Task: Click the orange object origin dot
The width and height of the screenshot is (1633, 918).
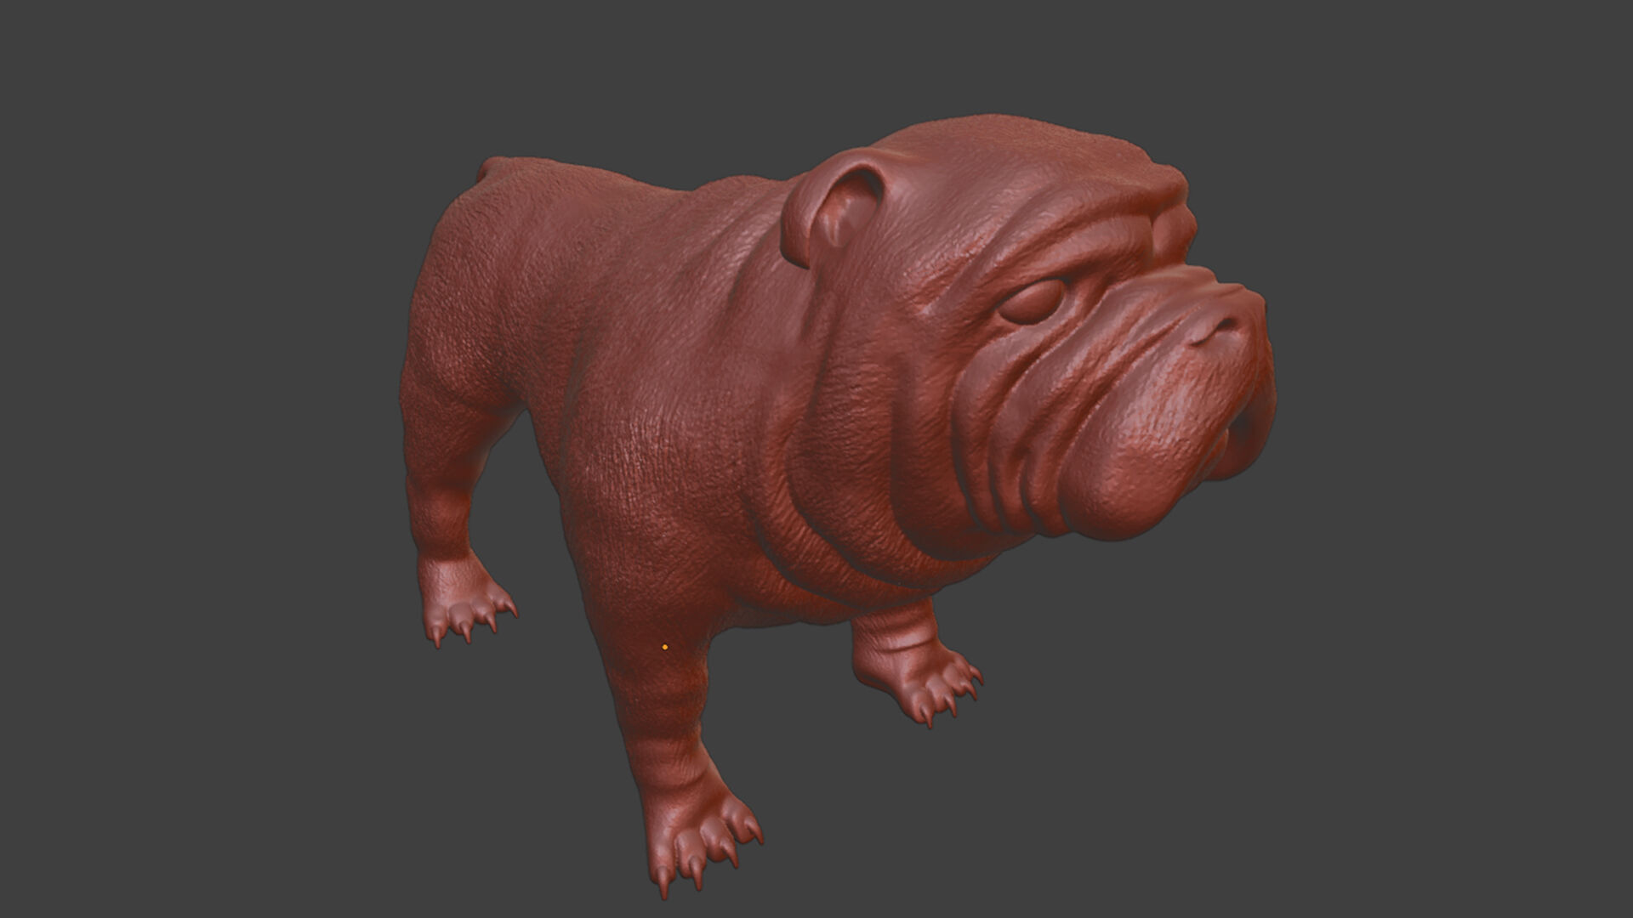Action: pyautogui.click(x=665, y=647)
